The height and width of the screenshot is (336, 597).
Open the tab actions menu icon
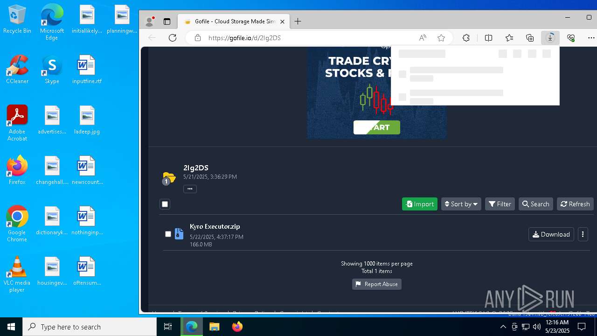pos(167,21)
